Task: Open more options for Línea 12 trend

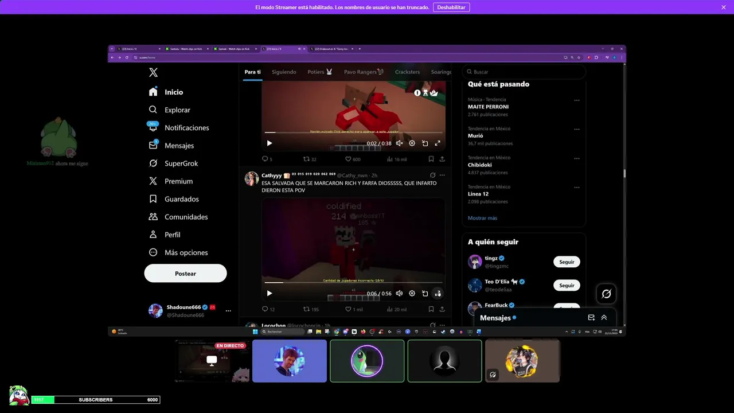Action: [577, 187]
